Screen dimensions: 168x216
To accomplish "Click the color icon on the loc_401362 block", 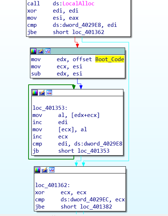I will tap(37, 170).
